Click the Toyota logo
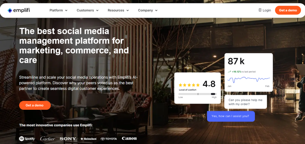Viewport: 305px width, 144px height. pos(109,139)
